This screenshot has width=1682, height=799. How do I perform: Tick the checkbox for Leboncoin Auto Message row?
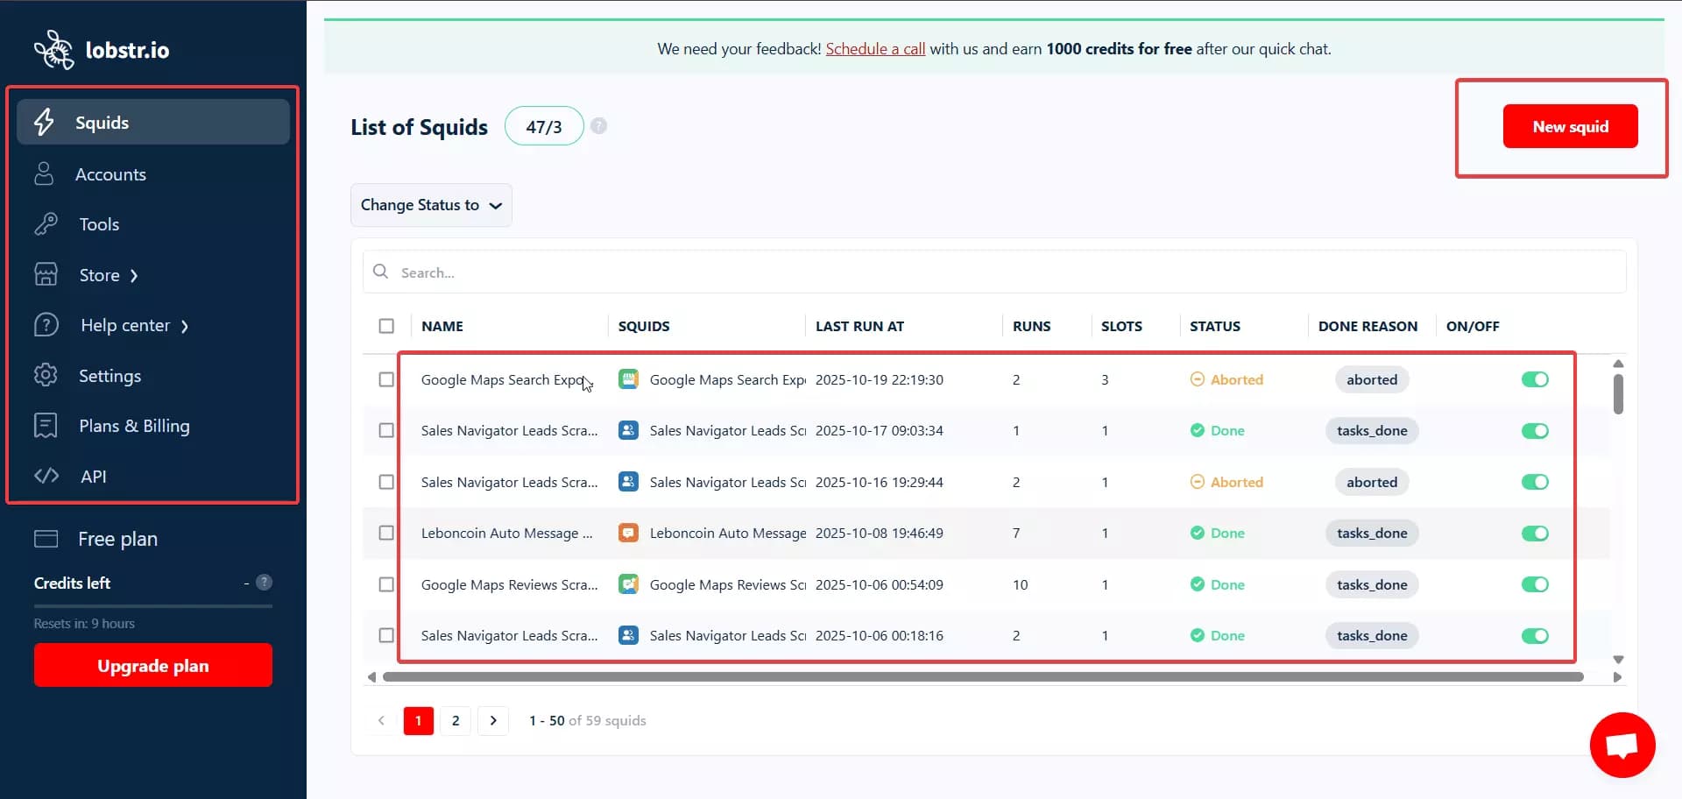click(x=386, y=533)
